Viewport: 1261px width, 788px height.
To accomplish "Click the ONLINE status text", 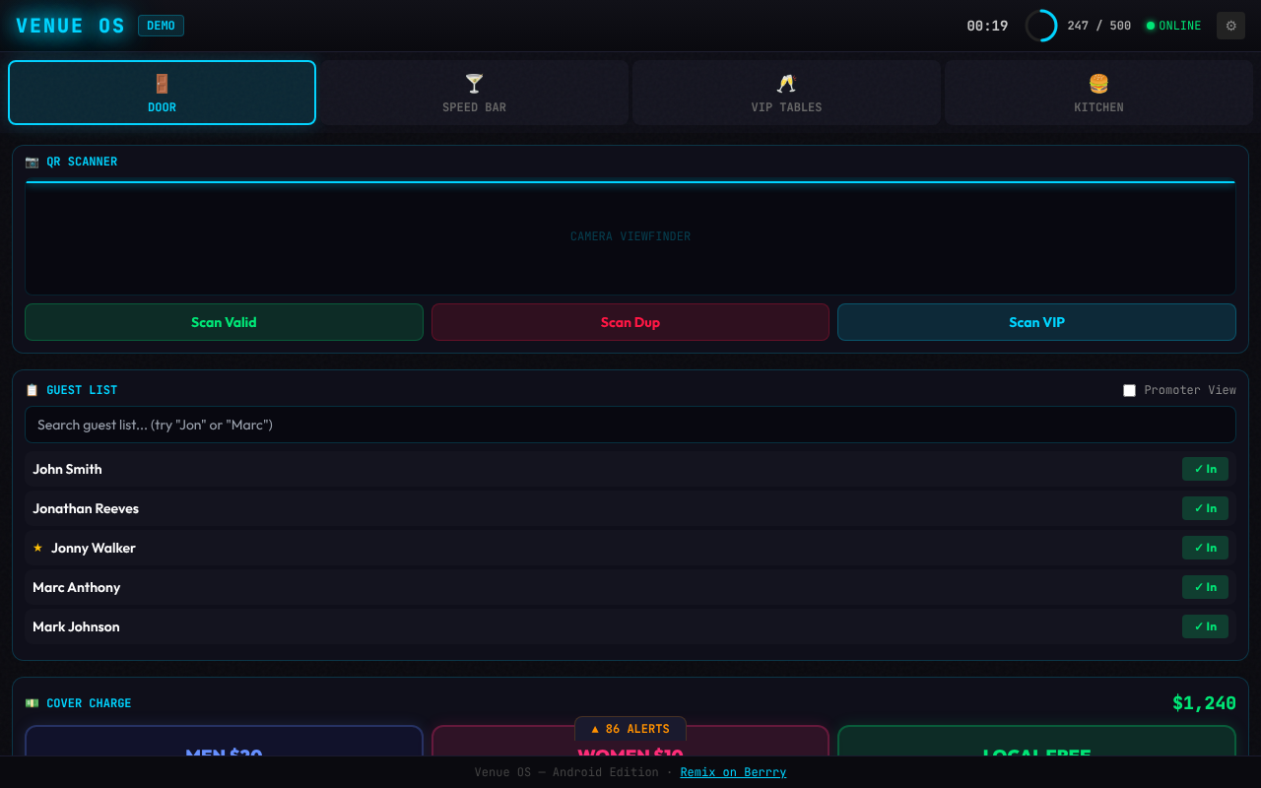I will coord(1180,26).
